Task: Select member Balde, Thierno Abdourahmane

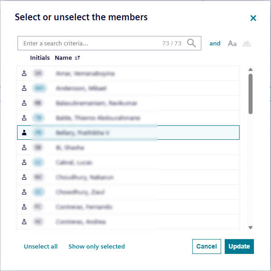Action: (98, 118)
